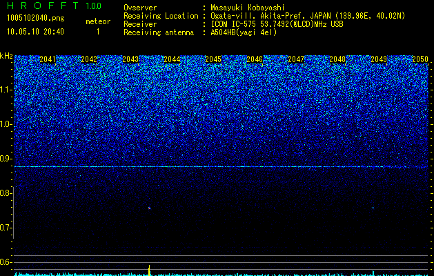Click the 2045 time marker

click(213, 59)
